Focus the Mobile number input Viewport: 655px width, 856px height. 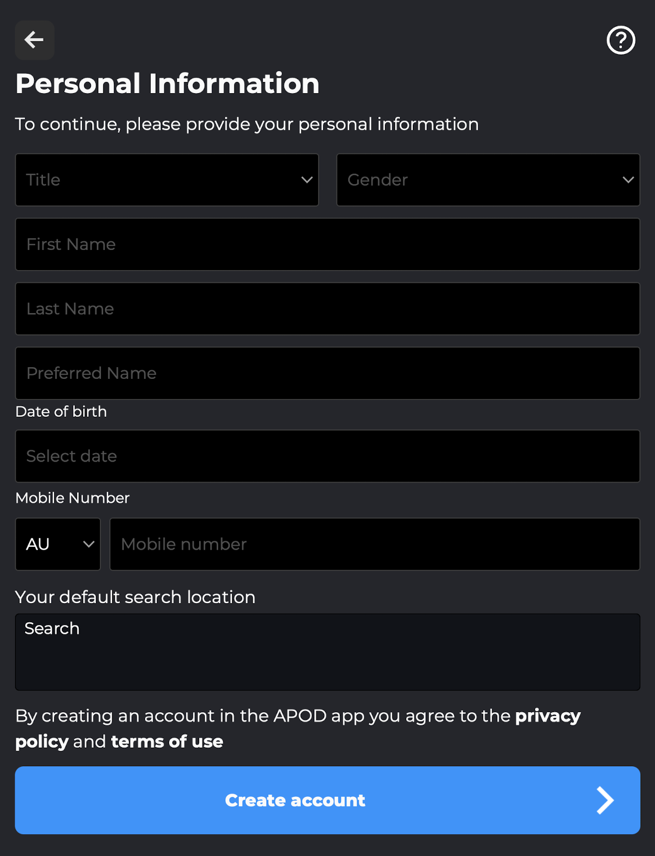[375, 544]
